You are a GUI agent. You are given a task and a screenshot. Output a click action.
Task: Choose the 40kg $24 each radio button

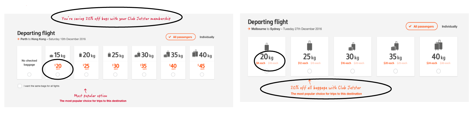pos(438,71)
